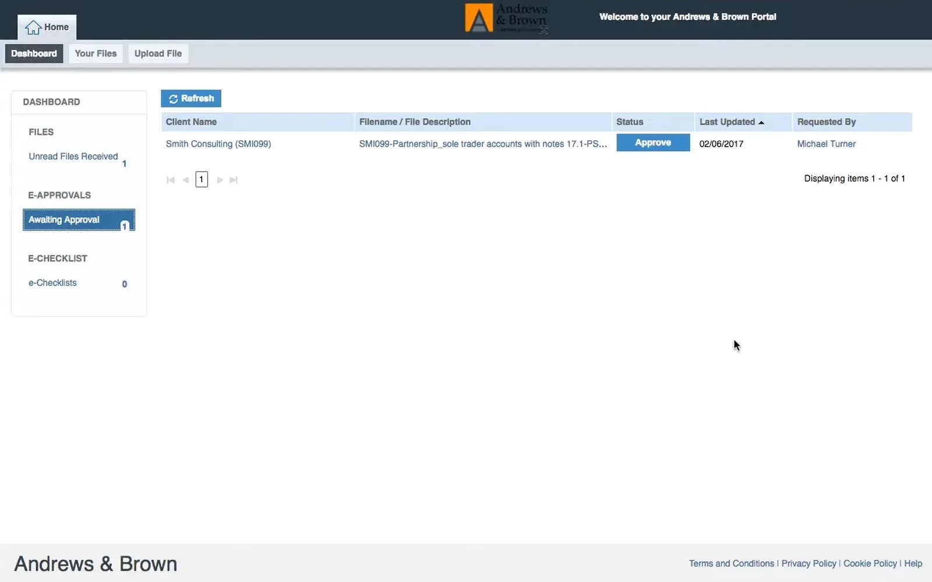Switch to Your Files tab
Viewport: 932px width, 582px height.
point(96,54)
